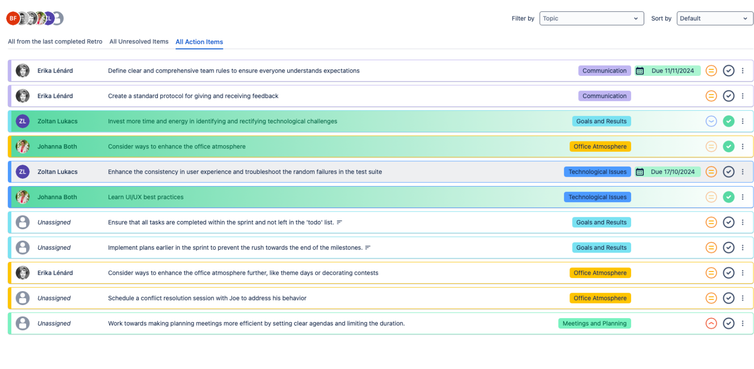Click Communication tag on 'Define clear' row
Image resolution: width=754 pixels, height=369 pixels.
coord(604,71)
